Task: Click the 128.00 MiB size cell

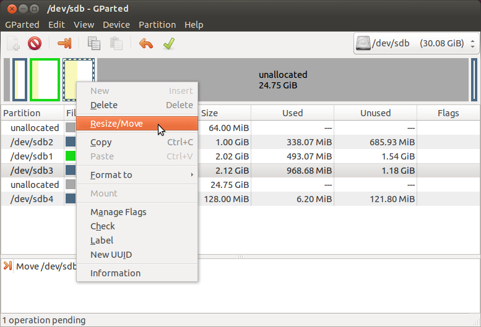Action: (x=227, y=199)
